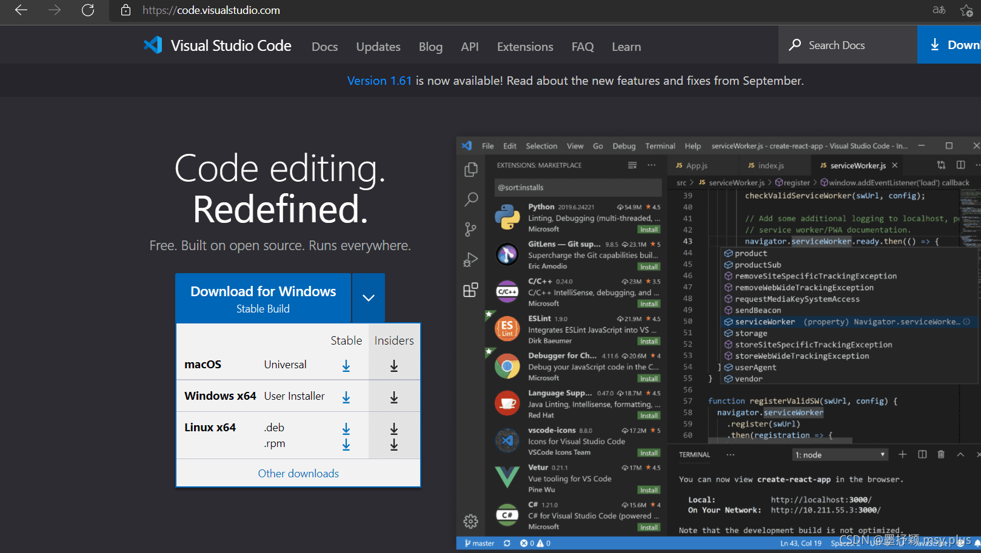
Task: Click Download for Windows Stable Build
Action: (x=263, y=298)
